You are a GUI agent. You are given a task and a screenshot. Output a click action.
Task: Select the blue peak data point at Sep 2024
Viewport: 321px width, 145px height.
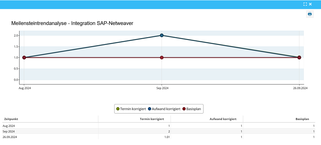pos(162,35)
